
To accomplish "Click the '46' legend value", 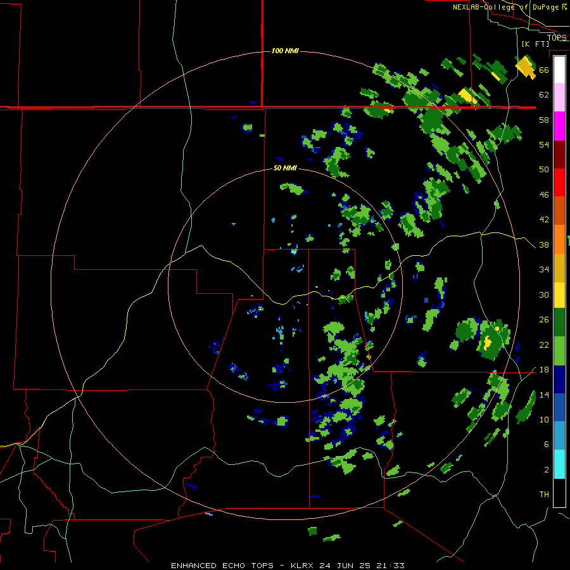I will [x=544, y=195].
